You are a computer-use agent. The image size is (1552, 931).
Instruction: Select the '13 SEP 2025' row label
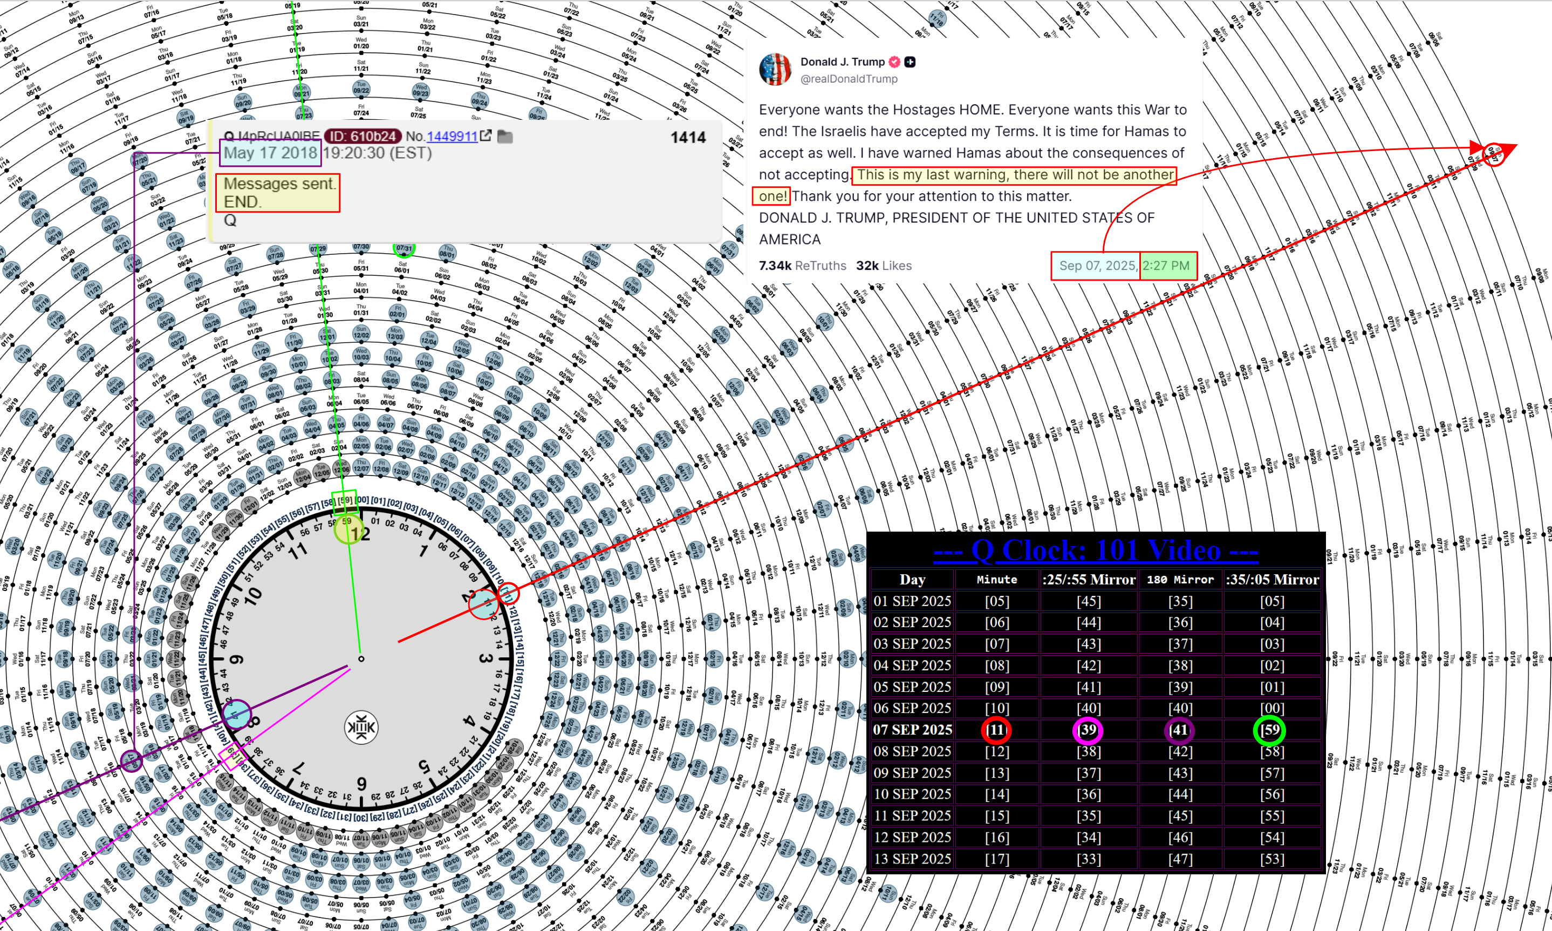coord(912,859)
